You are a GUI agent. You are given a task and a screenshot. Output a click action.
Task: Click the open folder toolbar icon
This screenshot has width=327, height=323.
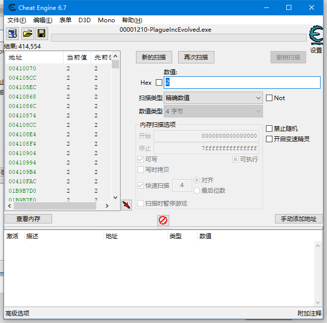pos(27,34)
